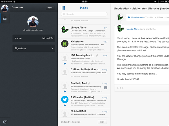Screen dimensions: 169x126
Task: Focus the Search field in Inbox
Action: pyautogui.click(x=84, y=14)
